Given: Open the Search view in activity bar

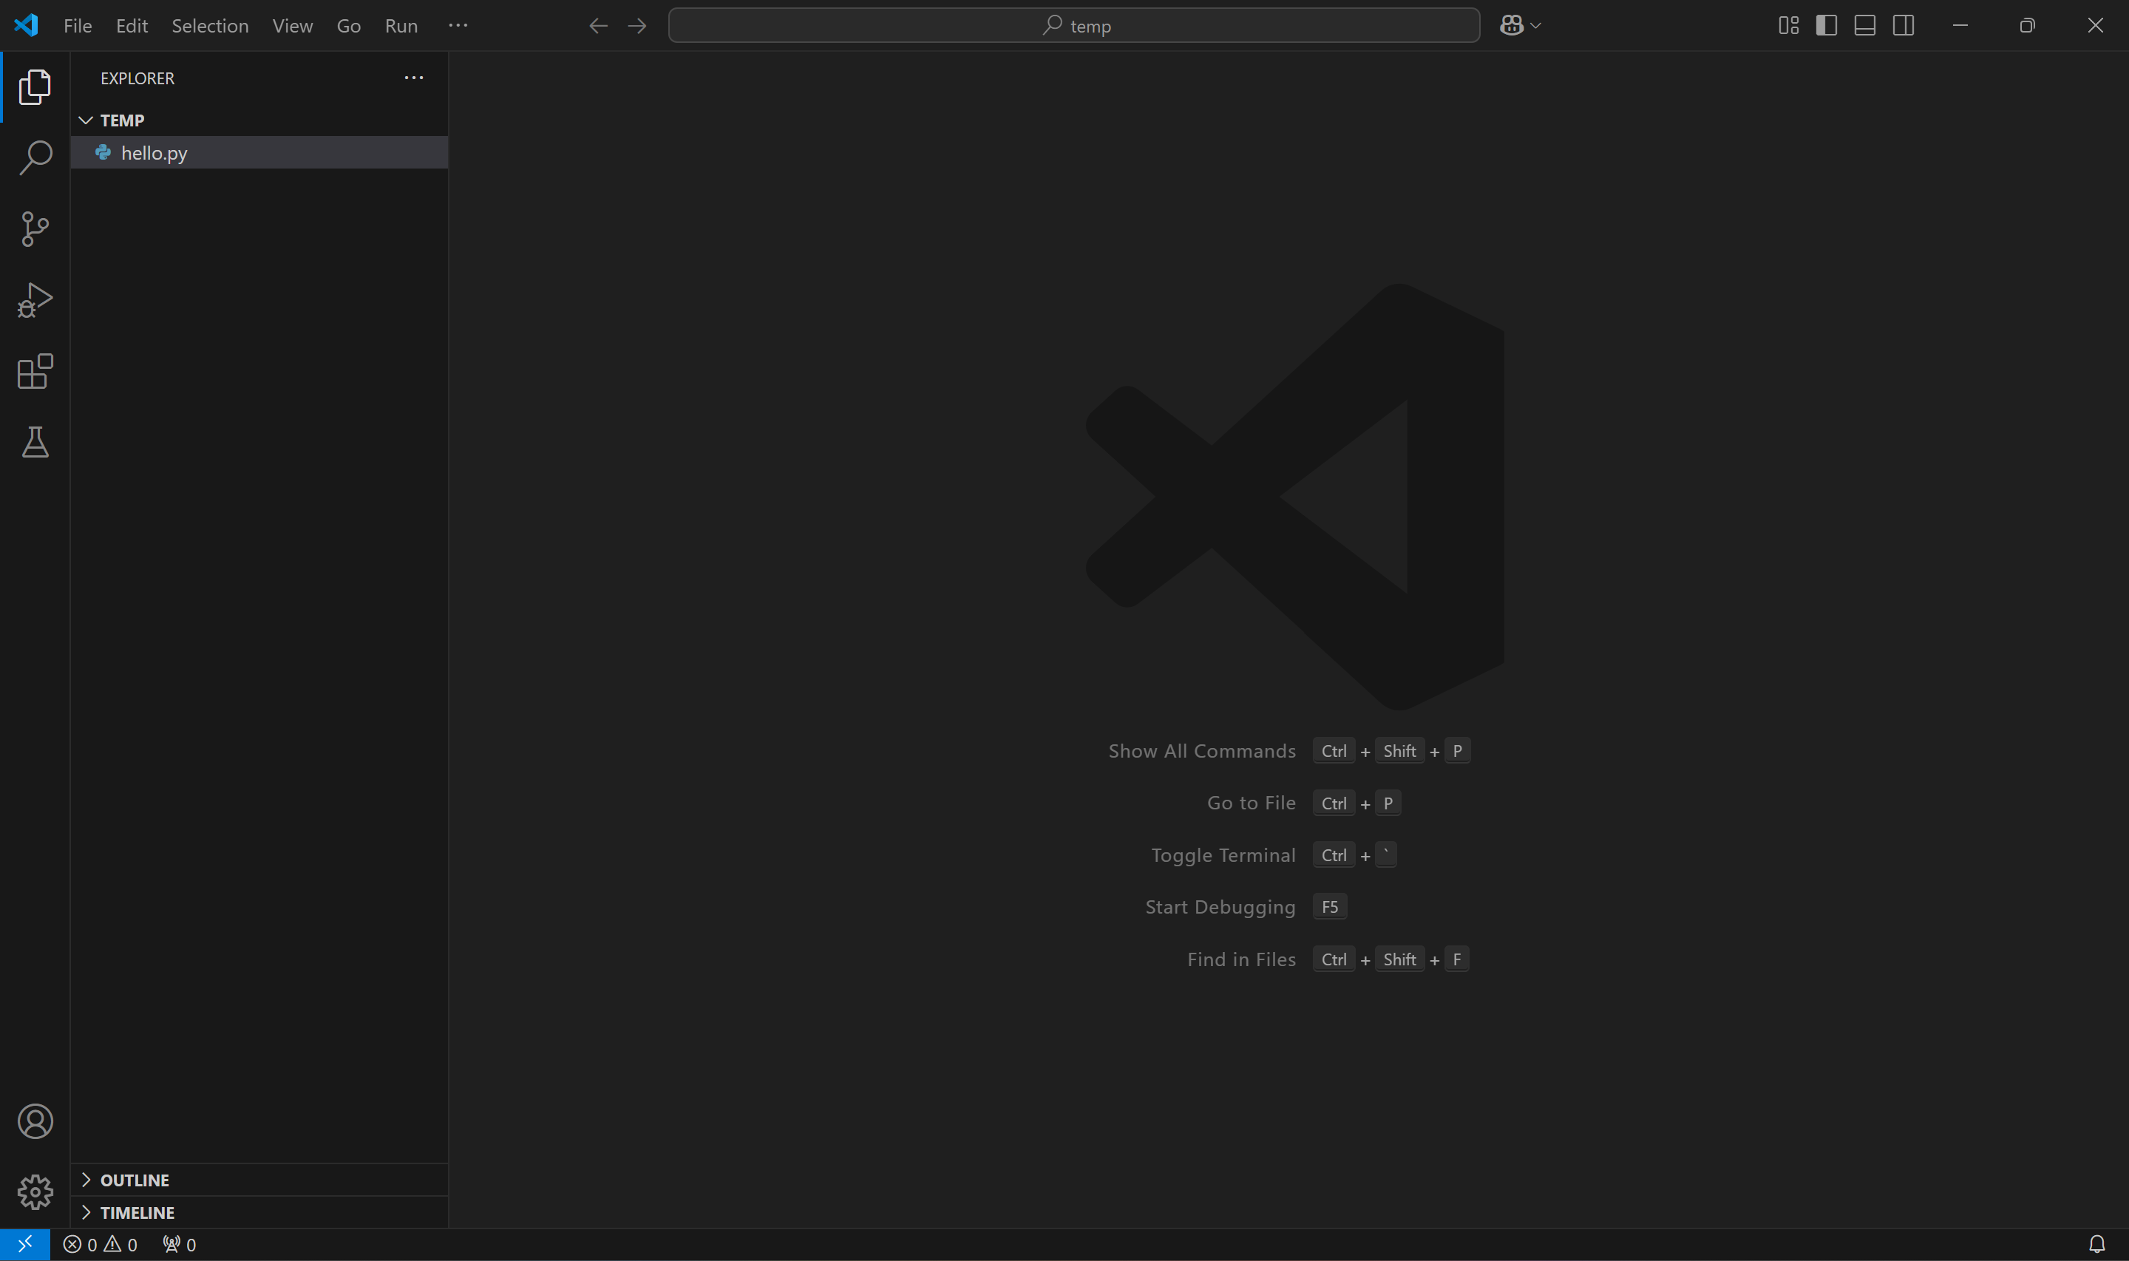Looking at the screenshot, I should (x=35, y=158).
